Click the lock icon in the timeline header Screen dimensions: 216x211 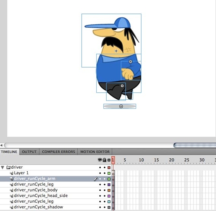point(105,160)
